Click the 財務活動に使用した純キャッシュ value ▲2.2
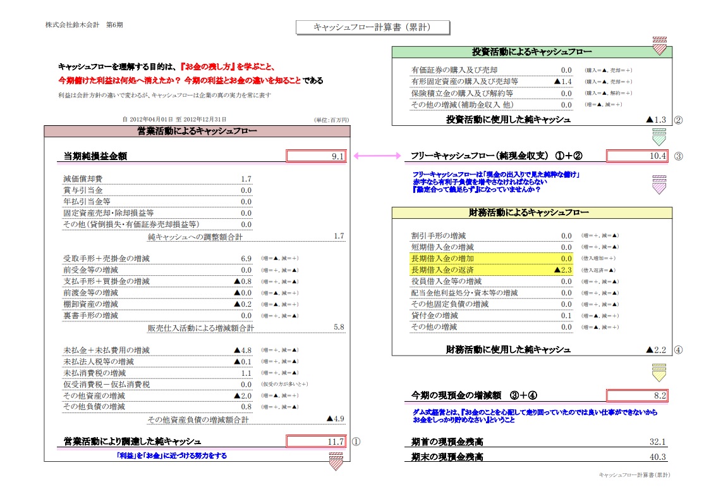 click(x=656, y=349)
